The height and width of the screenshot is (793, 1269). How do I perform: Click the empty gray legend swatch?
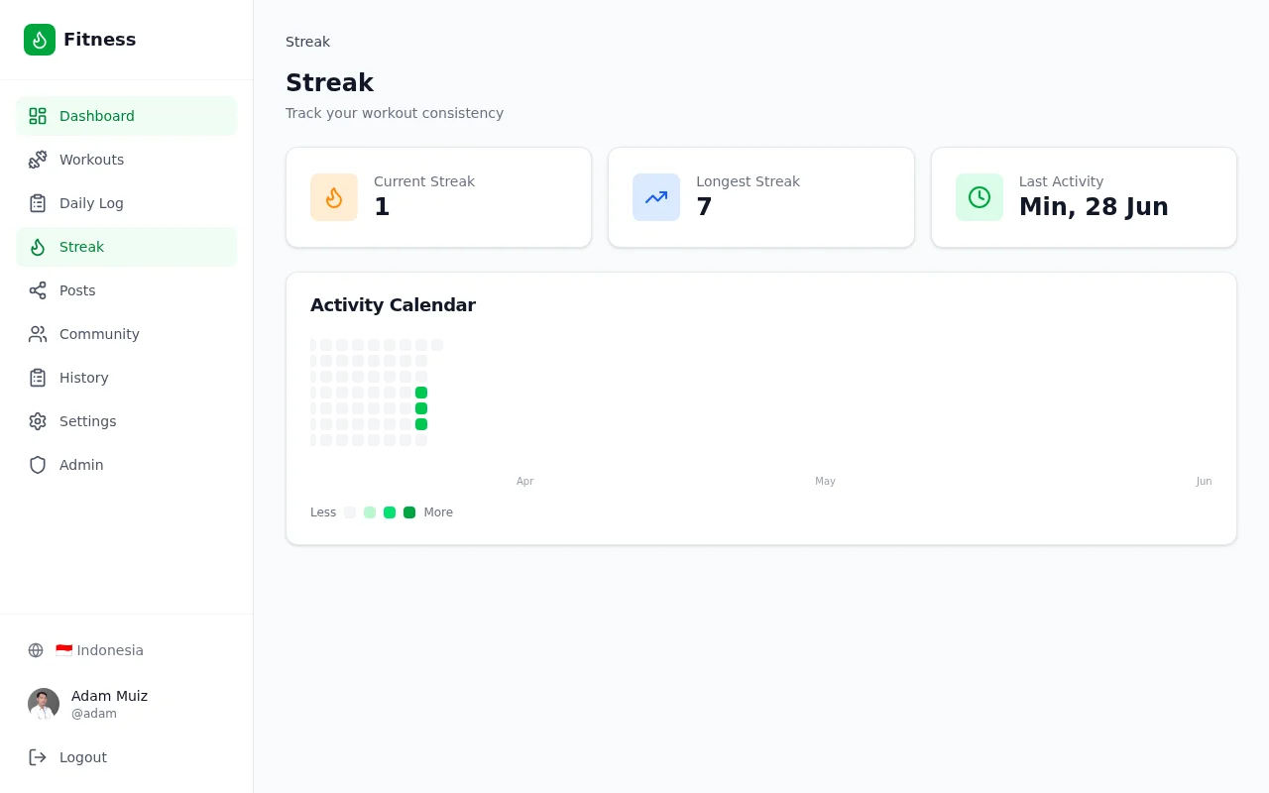pos(350,512)
